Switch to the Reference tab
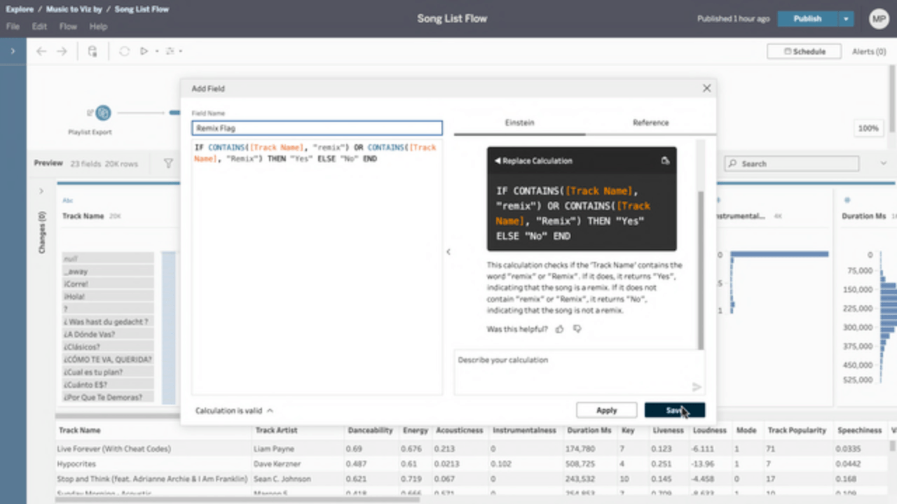The image size is (897, 504). coord(650,122)
